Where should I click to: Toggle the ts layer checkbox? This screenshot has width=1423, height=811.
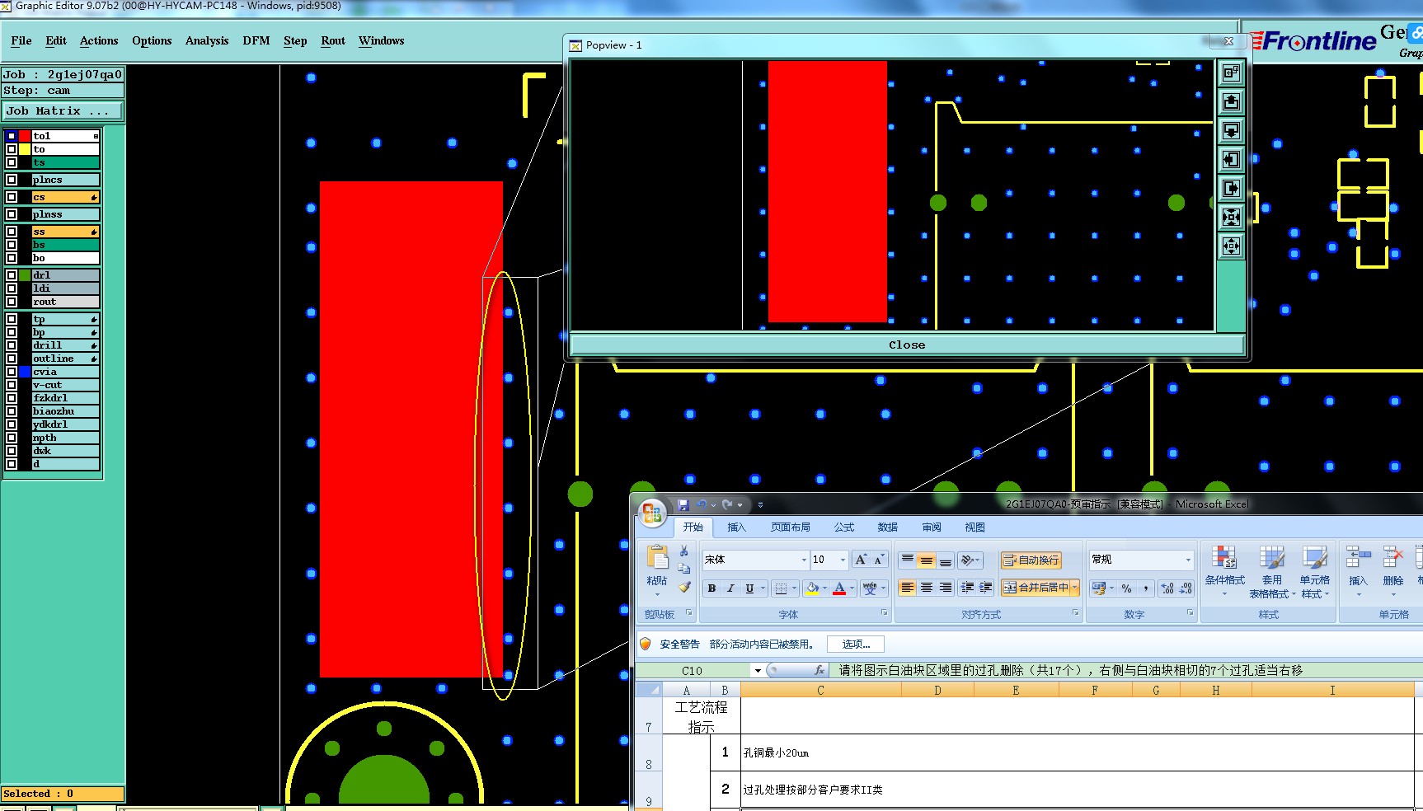coord(12,162)
